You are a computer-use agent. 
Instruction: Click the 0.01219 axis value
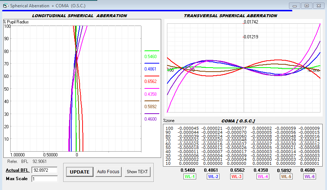[251, 37]
